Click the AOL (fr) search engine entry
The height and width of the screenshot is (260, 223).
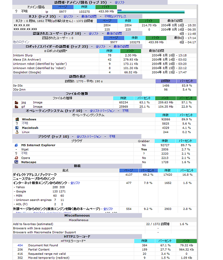tap(22, 204)
